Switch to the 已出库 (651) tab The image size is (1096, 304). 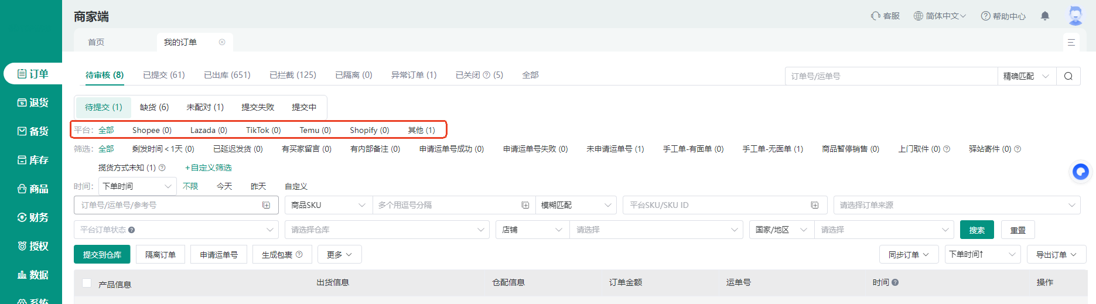point(227,75)
